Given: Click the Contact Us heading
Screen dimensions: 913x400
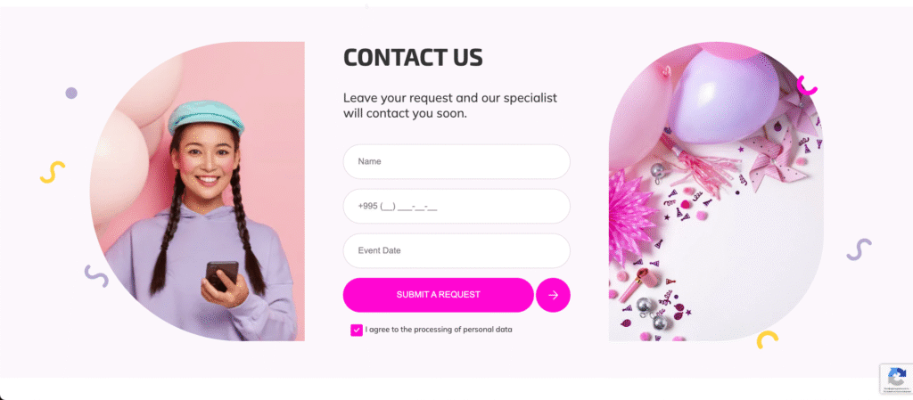Looking at the screenshot, I should pyautogui.click(x=413, y=57).
